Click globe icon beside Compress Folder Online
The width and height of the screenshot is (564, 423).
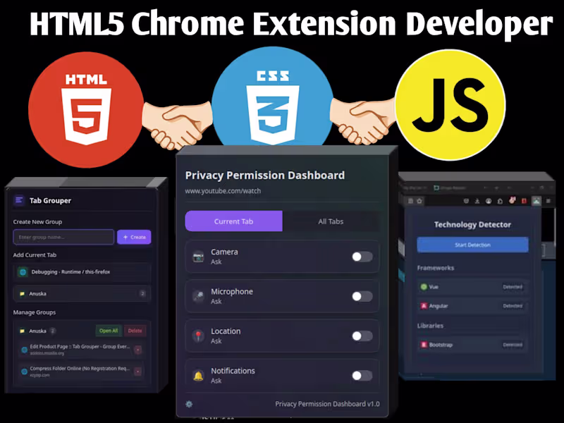pos(24,372)
